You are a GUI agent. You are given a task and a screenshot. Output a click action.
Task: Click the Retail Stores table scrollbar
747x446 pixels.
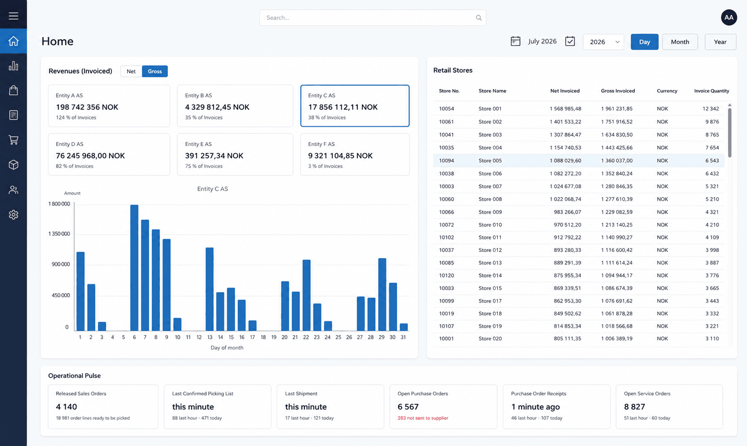(x=729, y=131)
